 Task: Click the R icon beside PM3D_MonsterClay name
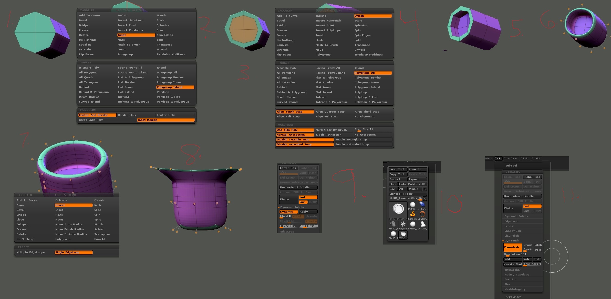[424, 199]
